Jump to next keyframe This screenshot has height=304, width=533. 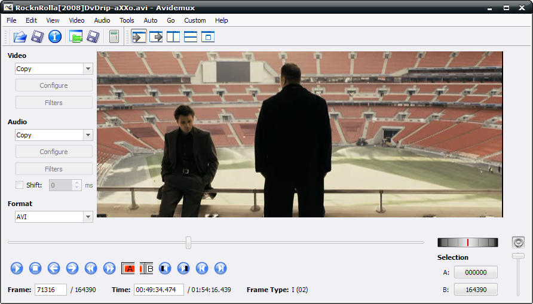pos(109,268)
